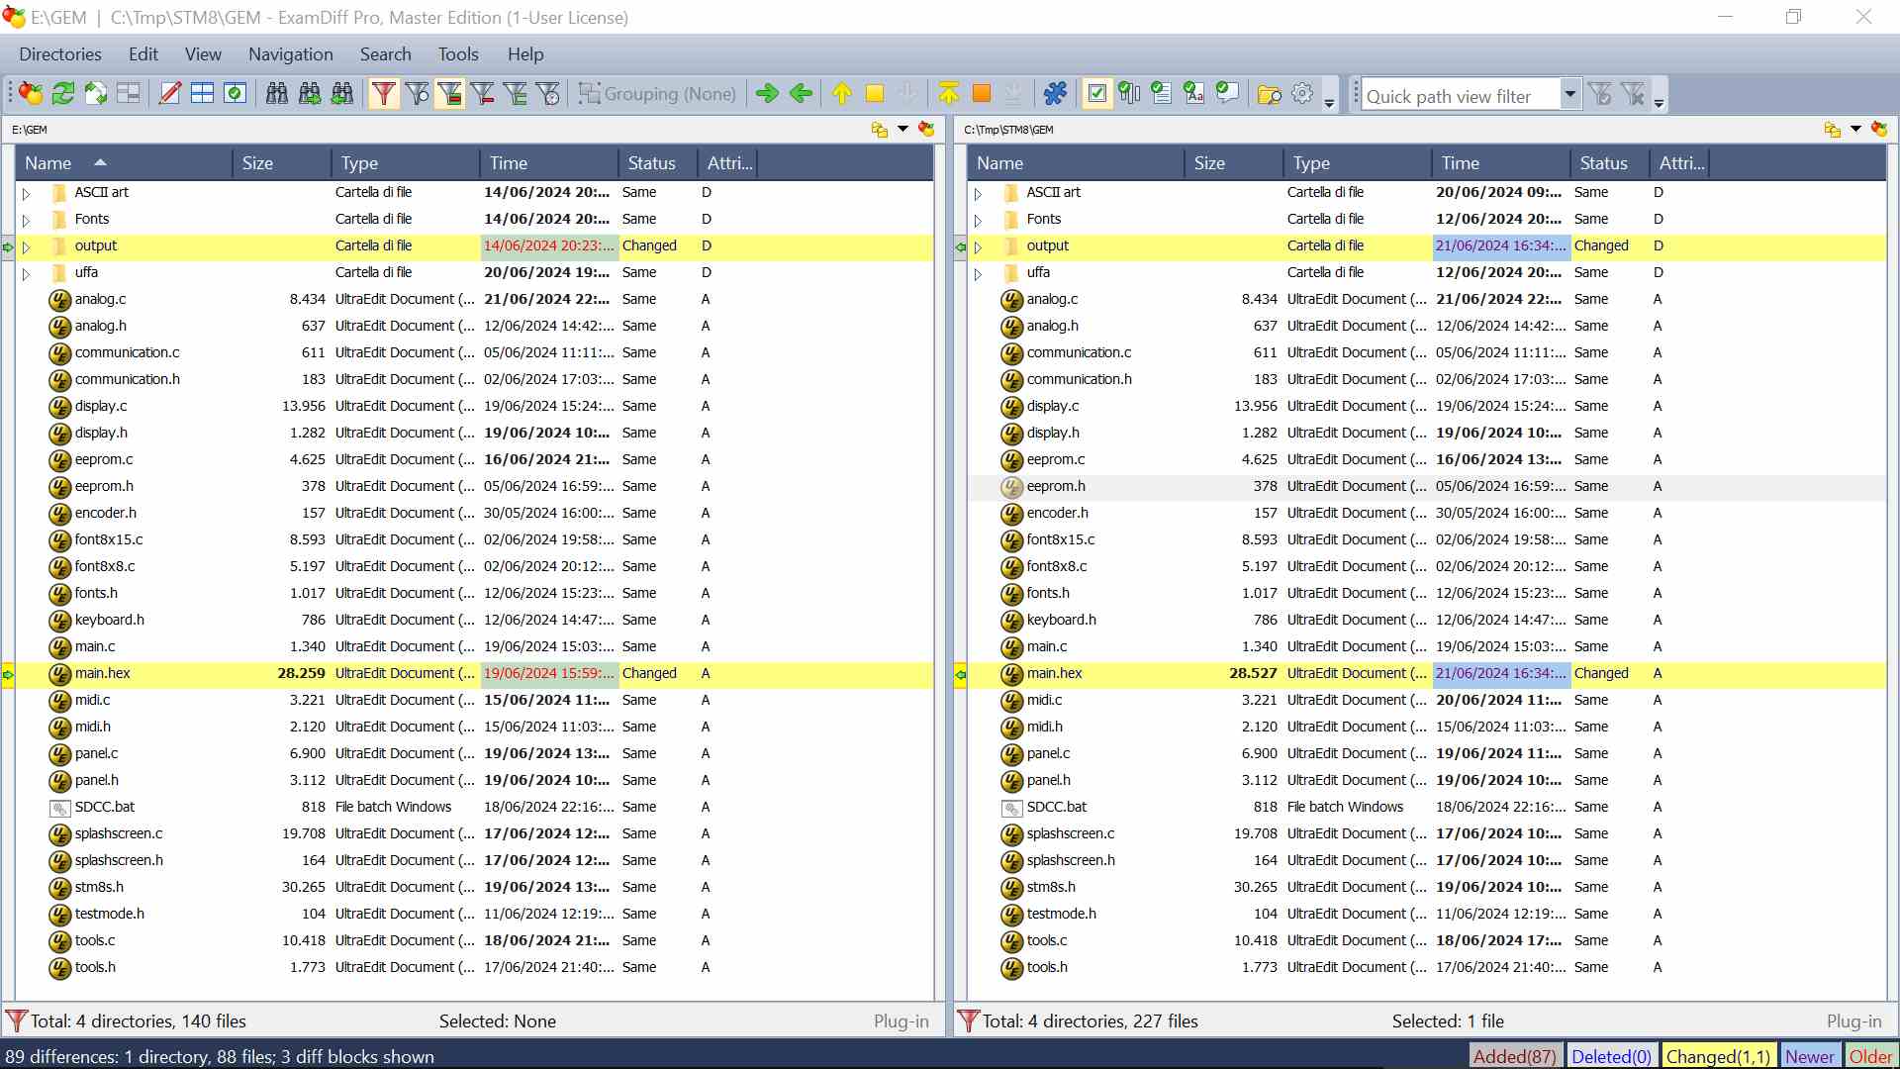Click the checkmark with speech bubble icon

point(1227,94)
